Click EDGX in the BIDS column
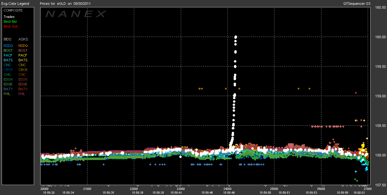The width and height of the screenshot is (387, 195). tap(8, 79)
